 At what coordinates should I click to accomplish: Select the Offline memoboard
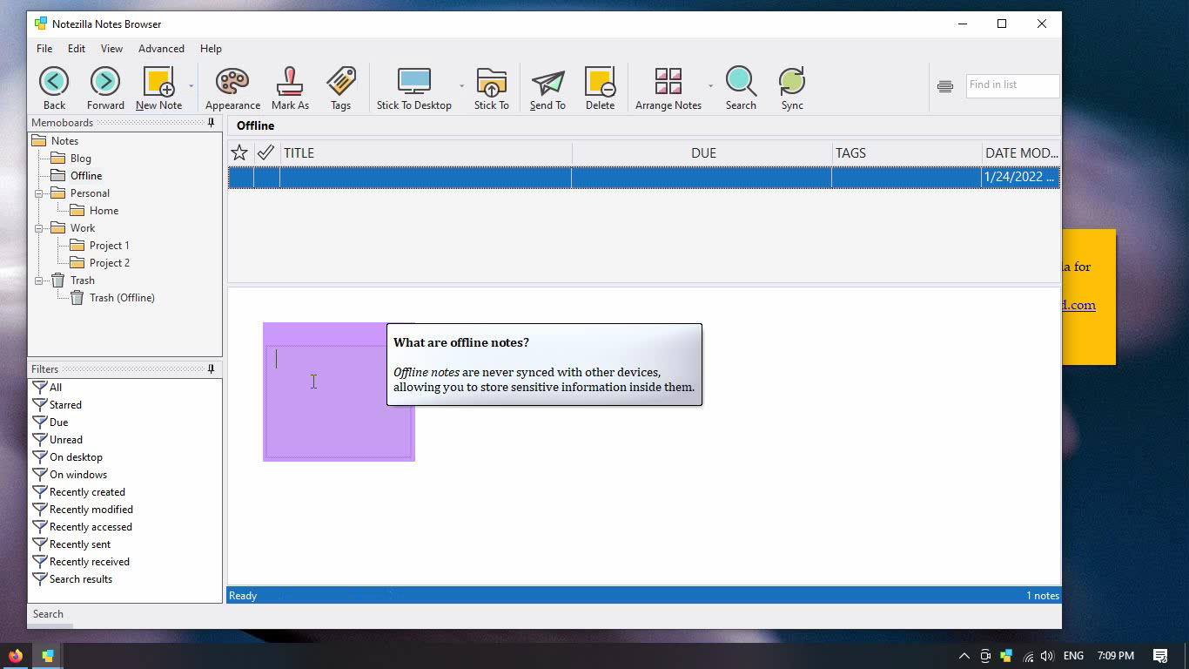(x=86, y=176)
